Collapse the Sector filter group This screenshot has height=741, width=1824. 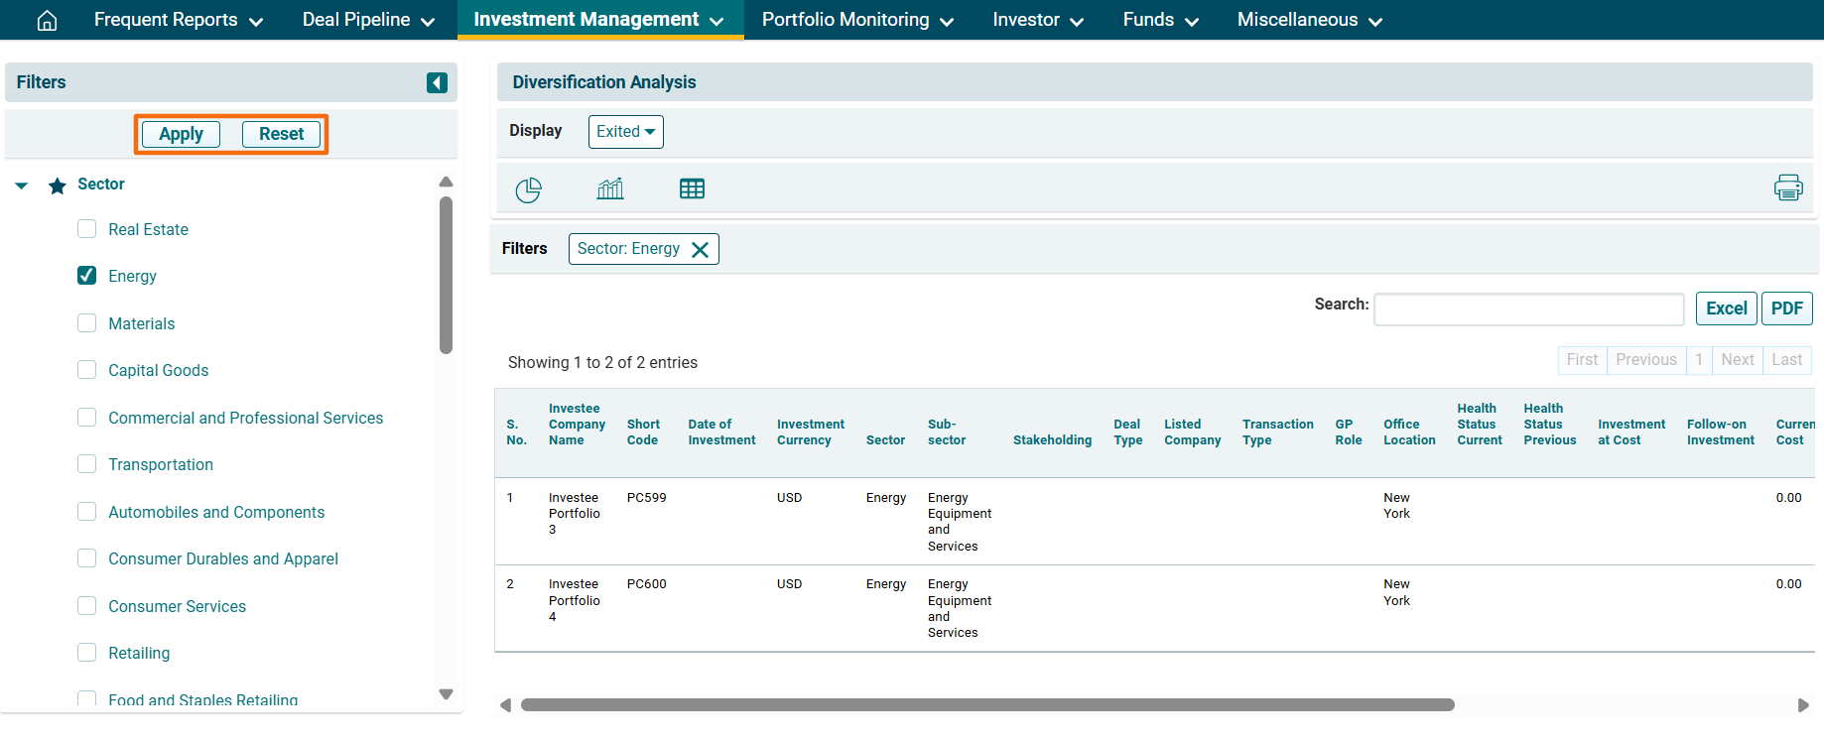coord(22,185)
